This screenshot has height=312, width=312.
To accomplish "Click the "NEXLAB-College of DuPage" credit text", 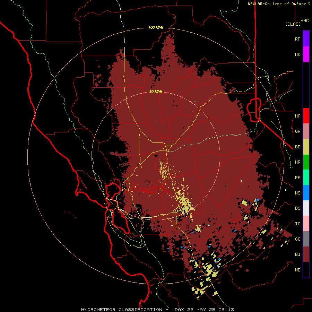I will tap(277, 4).
